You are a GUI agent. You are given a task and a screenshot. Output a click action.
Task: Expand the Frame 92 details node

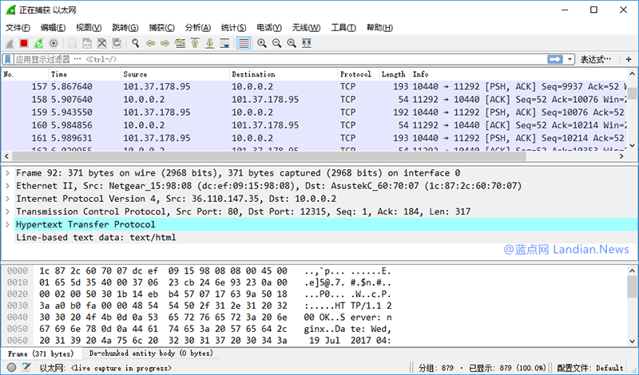pyautogui.click(x=7, y=173)
